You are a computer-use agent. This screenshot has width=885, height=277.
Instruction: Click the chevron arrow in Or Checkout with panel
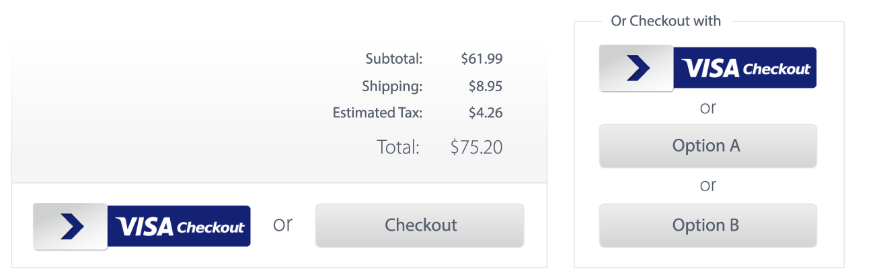pyautogui.click(x=638, y=68)
